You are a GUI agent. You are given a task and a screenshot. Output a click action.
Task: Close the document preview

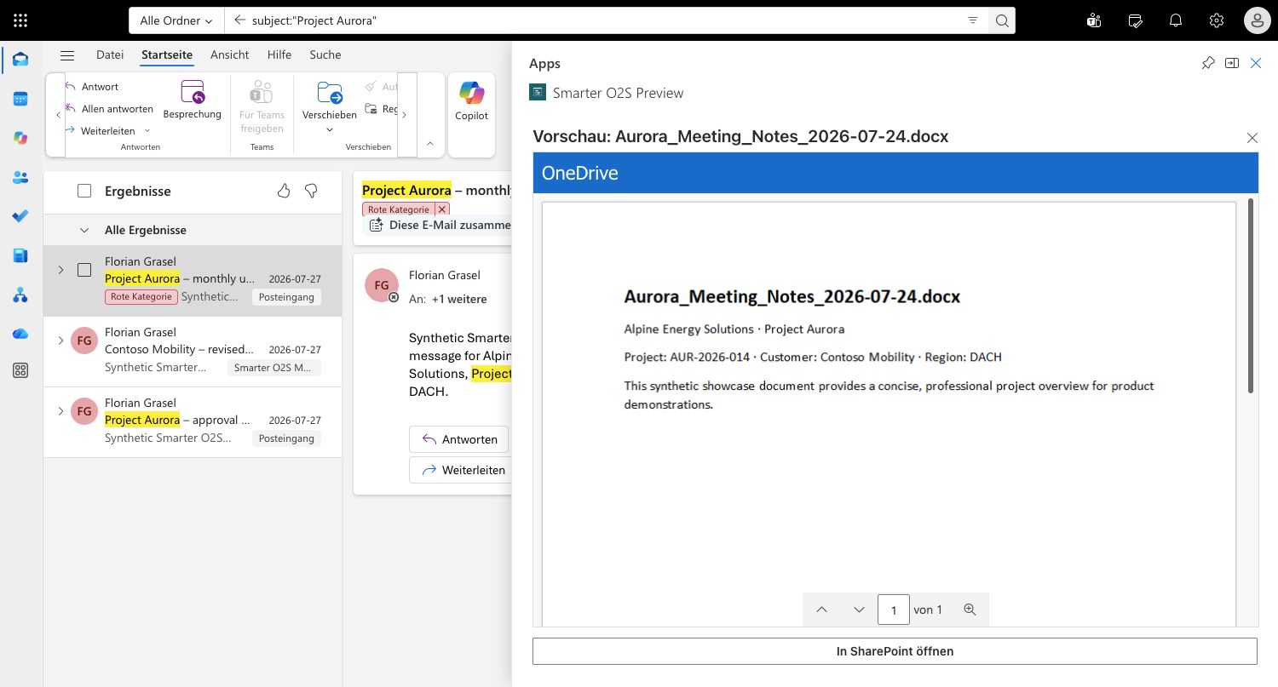point(1252,138)
